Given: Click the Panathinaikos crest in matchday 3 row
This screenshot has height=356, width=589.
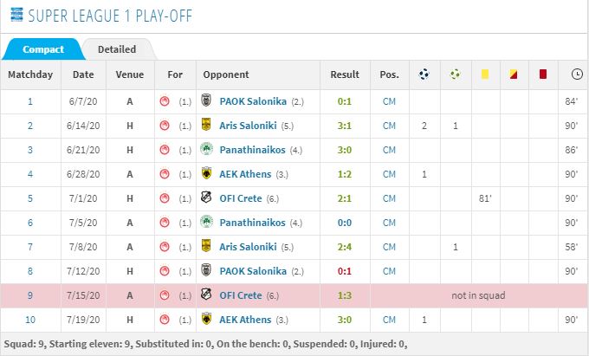Looking at the screenshot, I should click(x=206, y=149).
